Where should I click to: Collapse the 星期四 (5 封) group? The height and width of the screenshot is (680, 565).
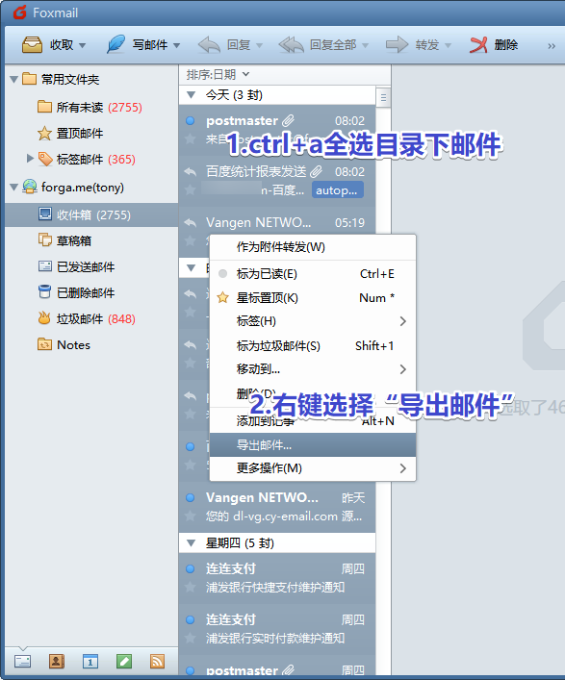click(x=191, y=543)
